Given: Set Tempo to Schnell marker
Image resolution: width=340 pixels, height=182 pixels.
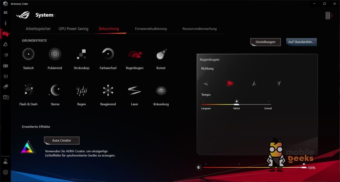Looking at the screenshot, I should (269, 102).
